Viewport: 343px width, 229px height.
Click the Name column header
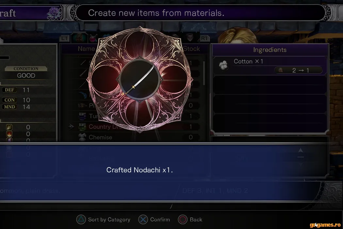point(86,49)
